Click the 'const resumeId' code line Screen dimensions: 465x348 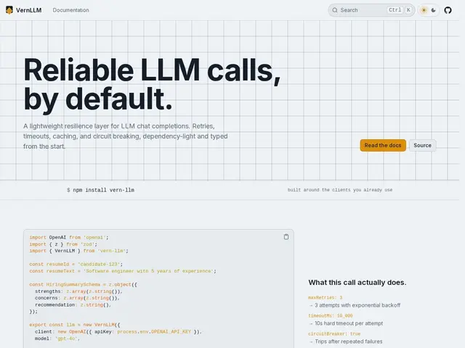pyautogui.click(x=76, y=264)
